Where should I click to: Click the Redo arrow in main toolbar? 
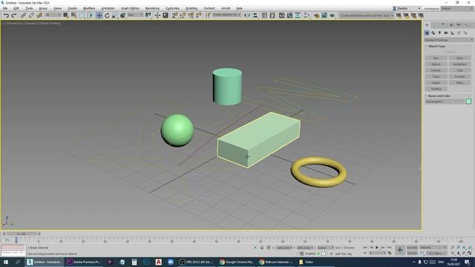click(14, 16)
